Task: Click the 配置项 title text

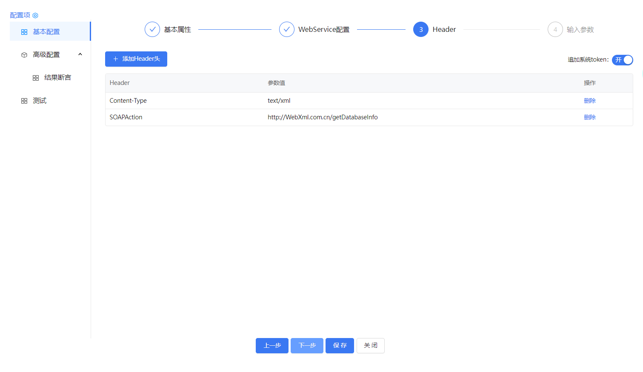Action: click(x=20, y=15)
